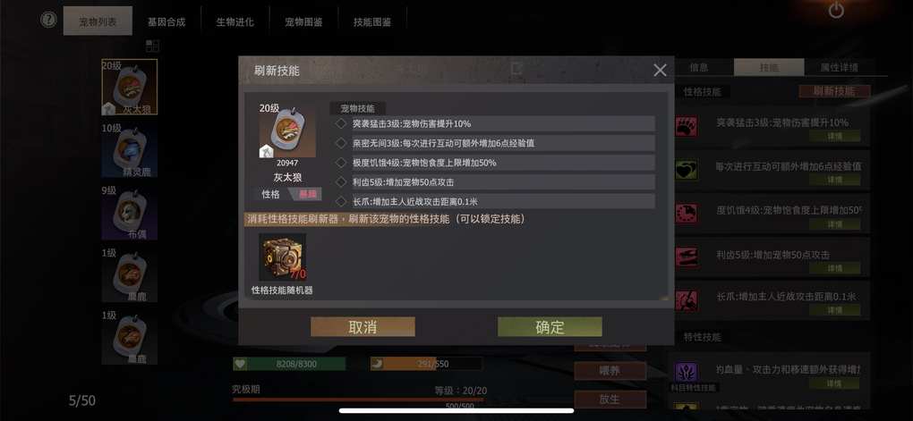
Task: Lock the 突袭猛击3级 skill checkbox
Action: click(341, 123)
